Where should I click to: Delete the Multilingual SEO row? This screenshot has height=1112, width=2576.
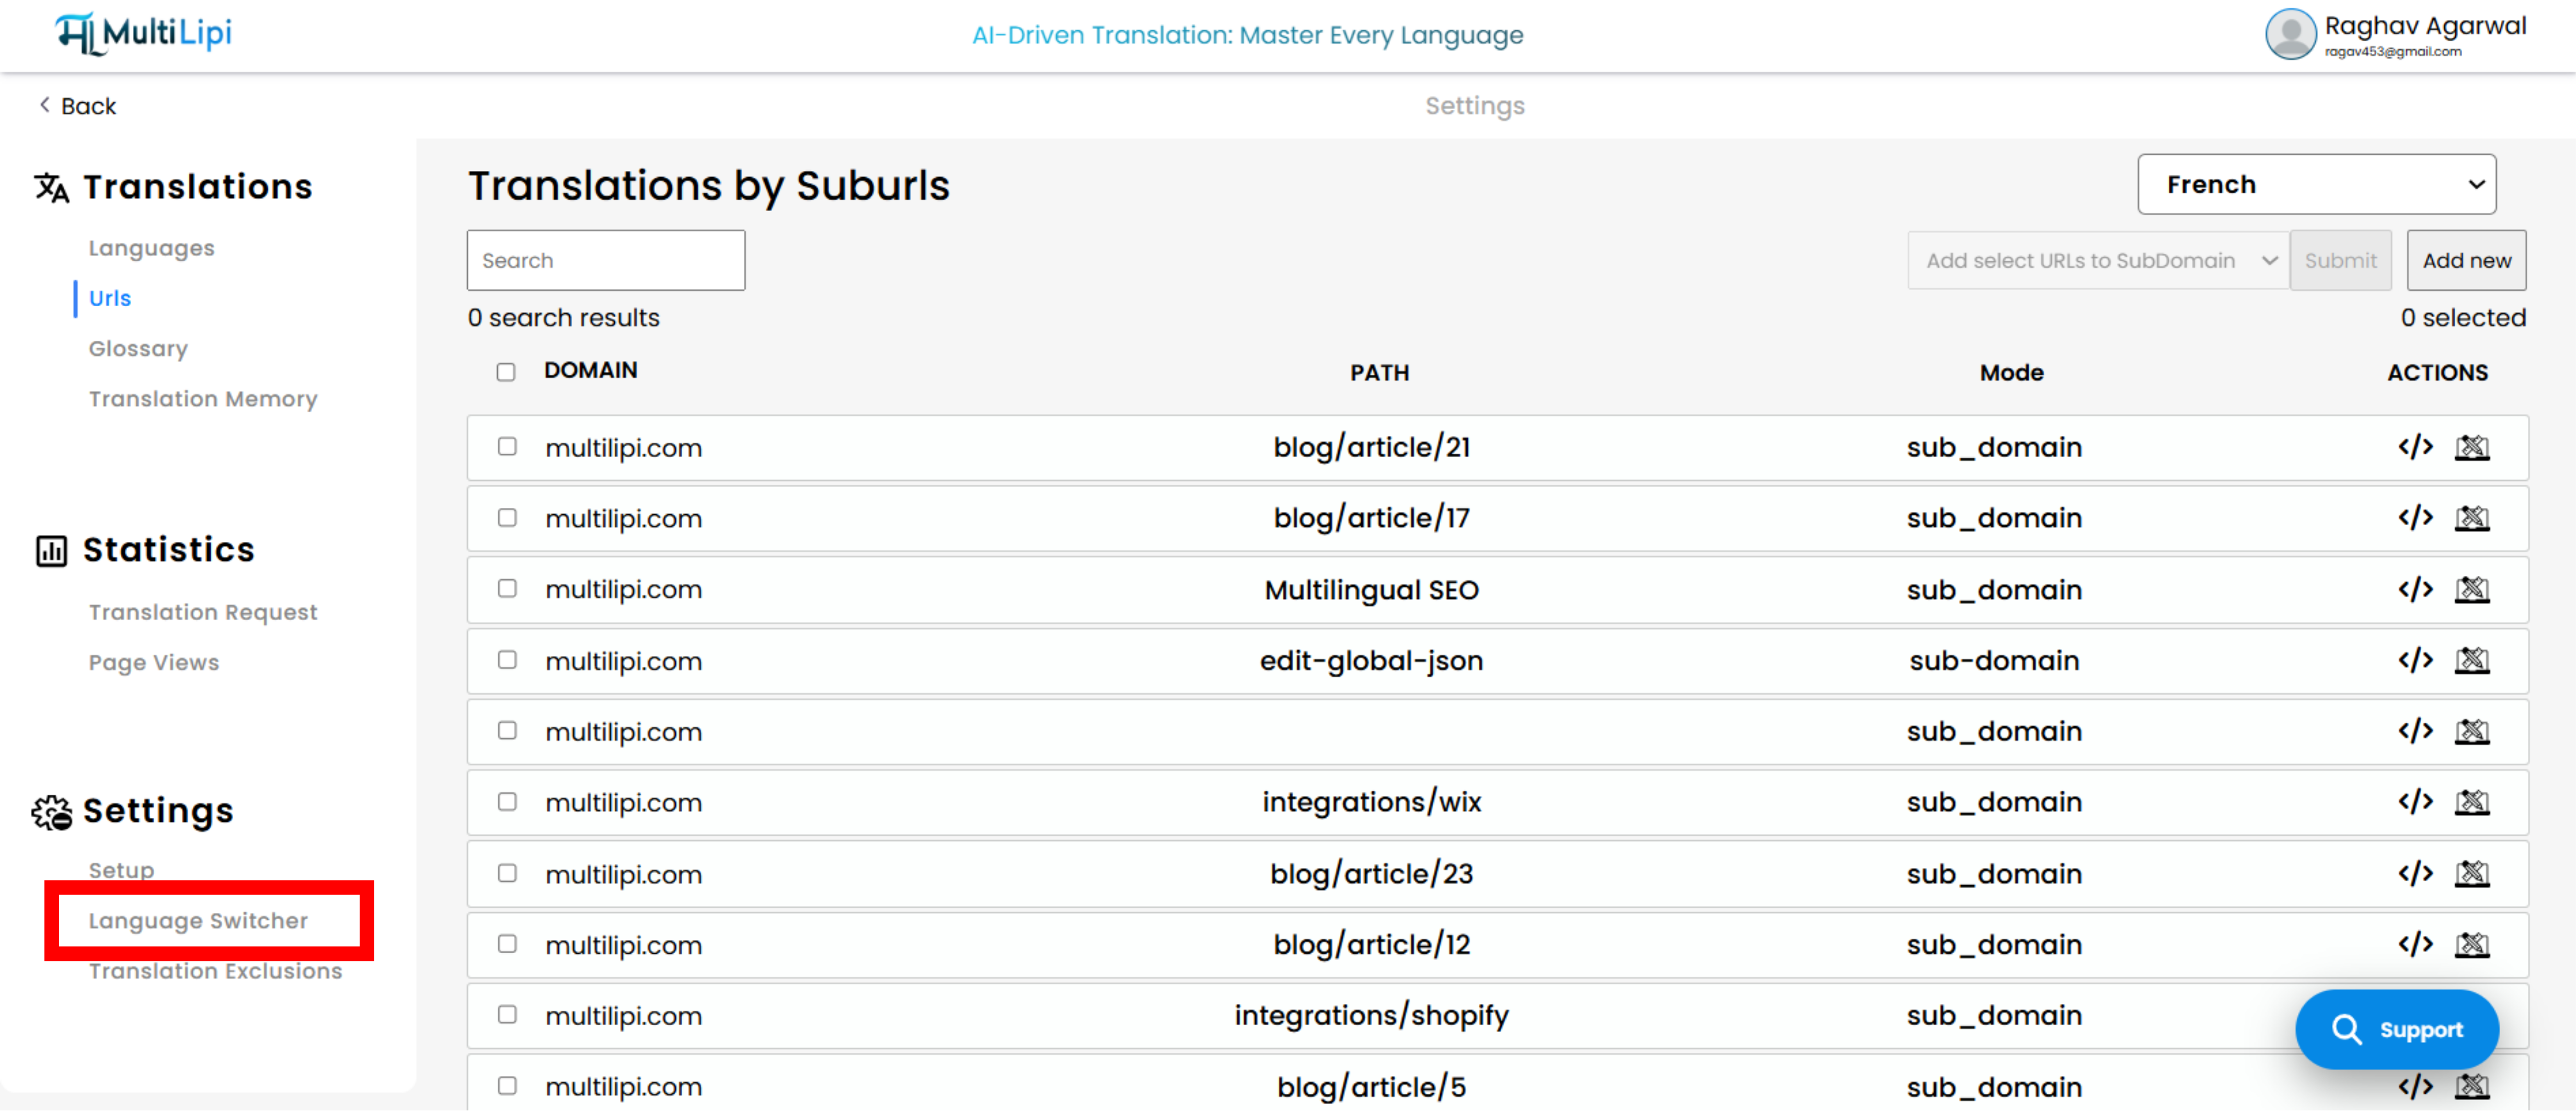pos(2472,589)
